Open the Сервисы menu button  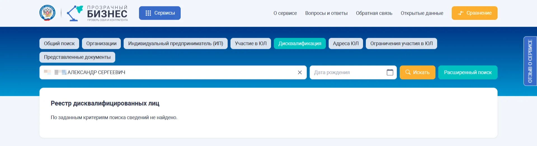(160, 13)
